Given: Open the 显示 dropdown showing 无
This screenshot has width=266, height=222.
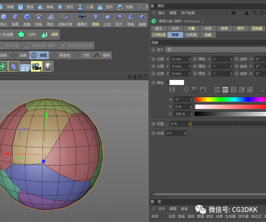Looking at the screenshot, I should point(216,50).
